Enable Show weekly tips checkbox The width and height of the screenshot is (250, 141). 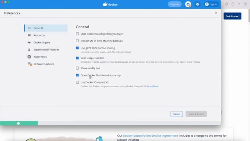pos(77,68)
